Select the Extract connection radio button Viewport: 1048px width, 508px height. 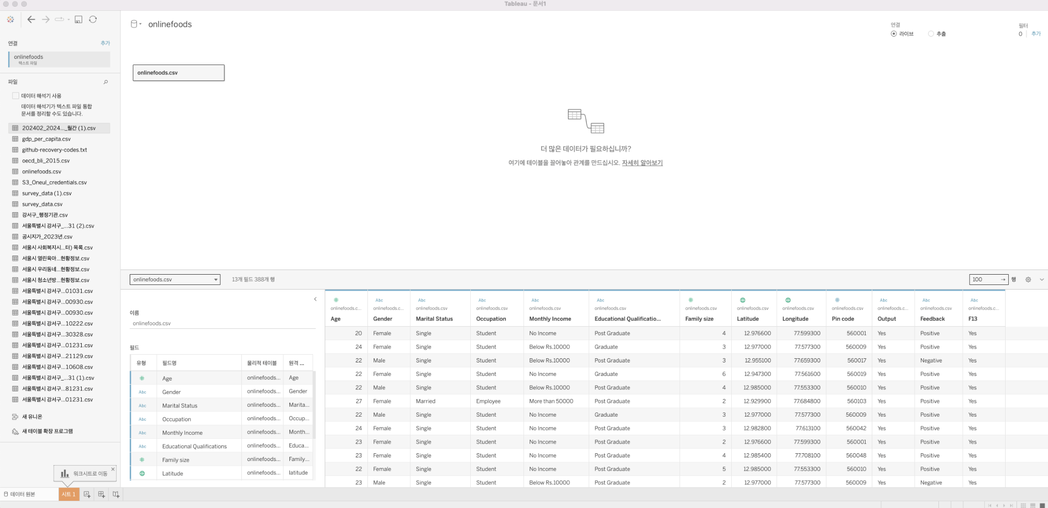pos(931,34)
